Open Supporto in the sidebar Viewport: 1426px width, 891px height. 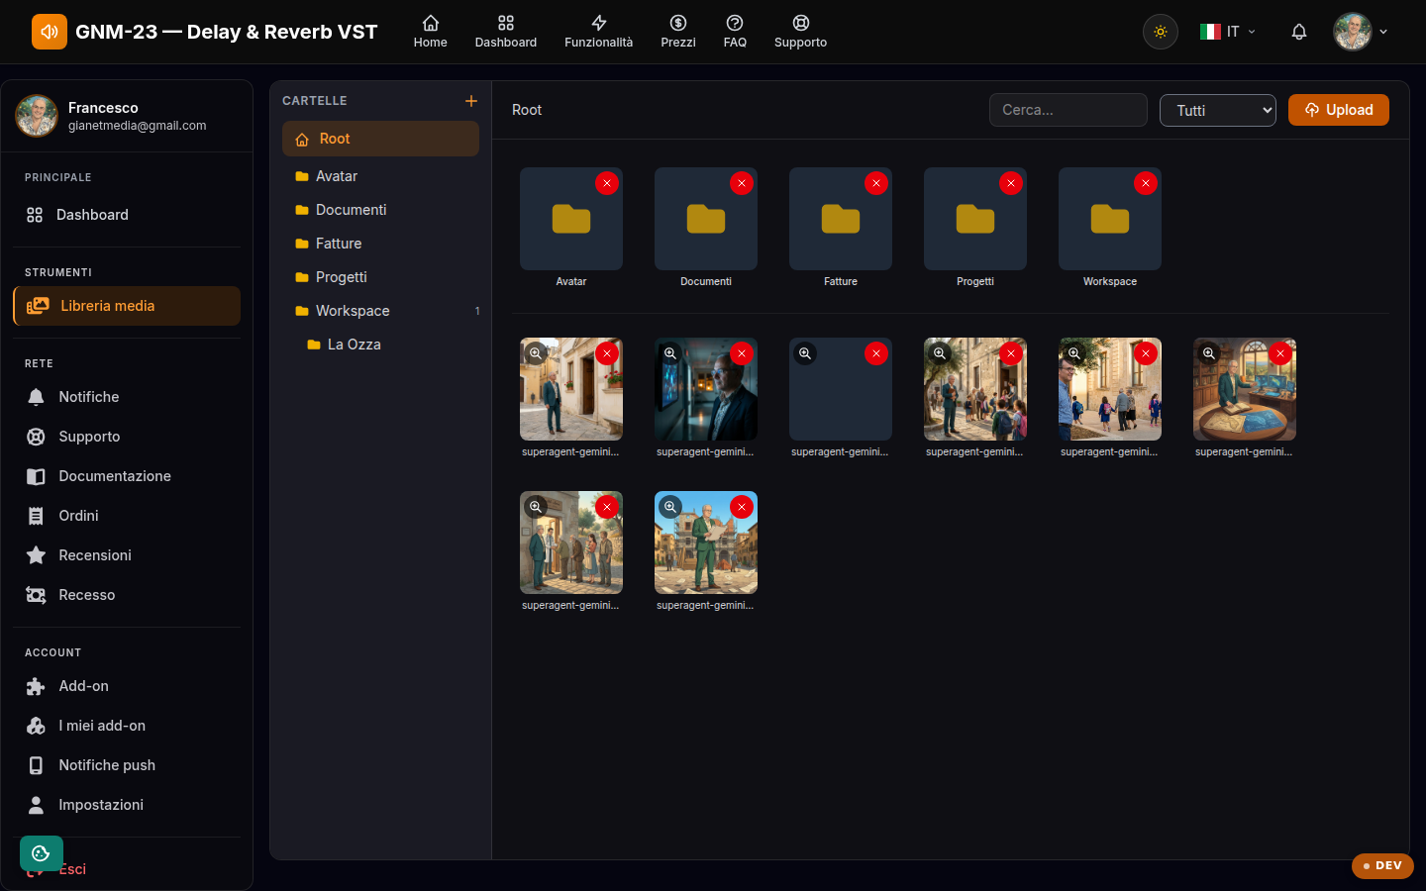click(127, 437)
